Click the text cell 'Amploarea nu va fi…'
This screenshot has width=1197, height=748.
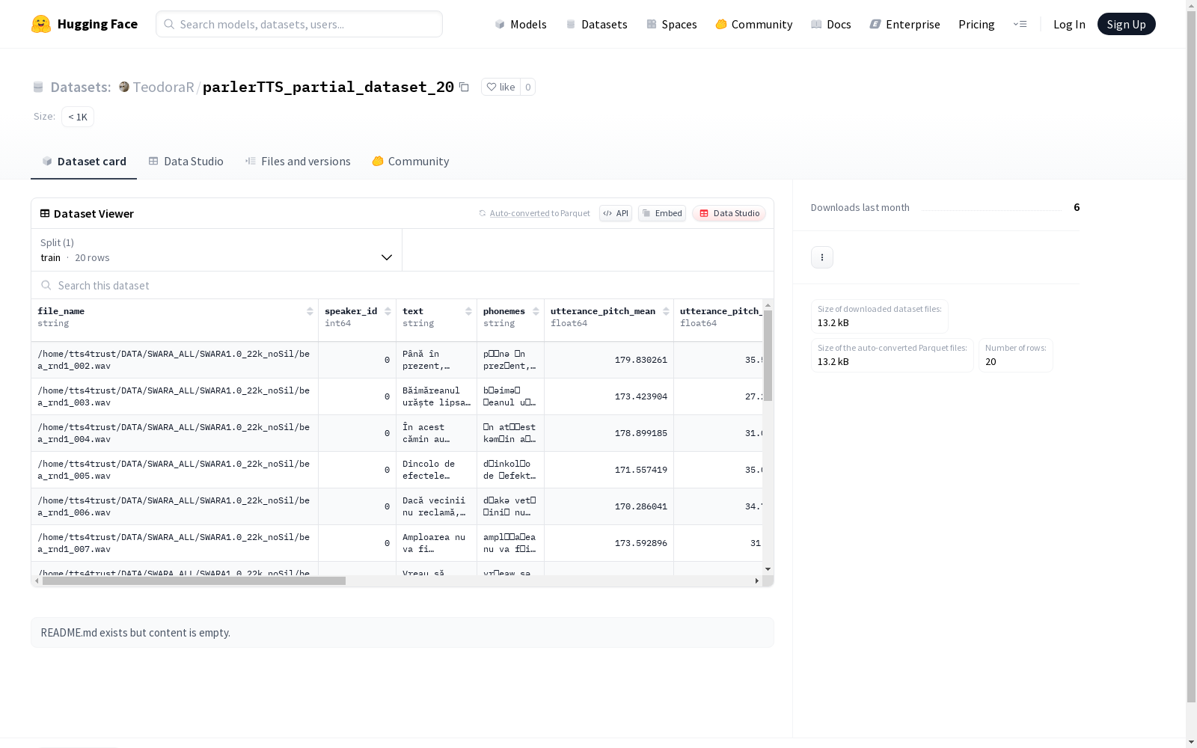coord(436,543)
